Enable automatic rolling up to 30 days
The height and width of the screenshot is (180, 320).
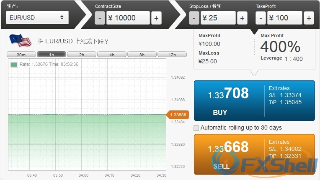[x=196, y=128]
